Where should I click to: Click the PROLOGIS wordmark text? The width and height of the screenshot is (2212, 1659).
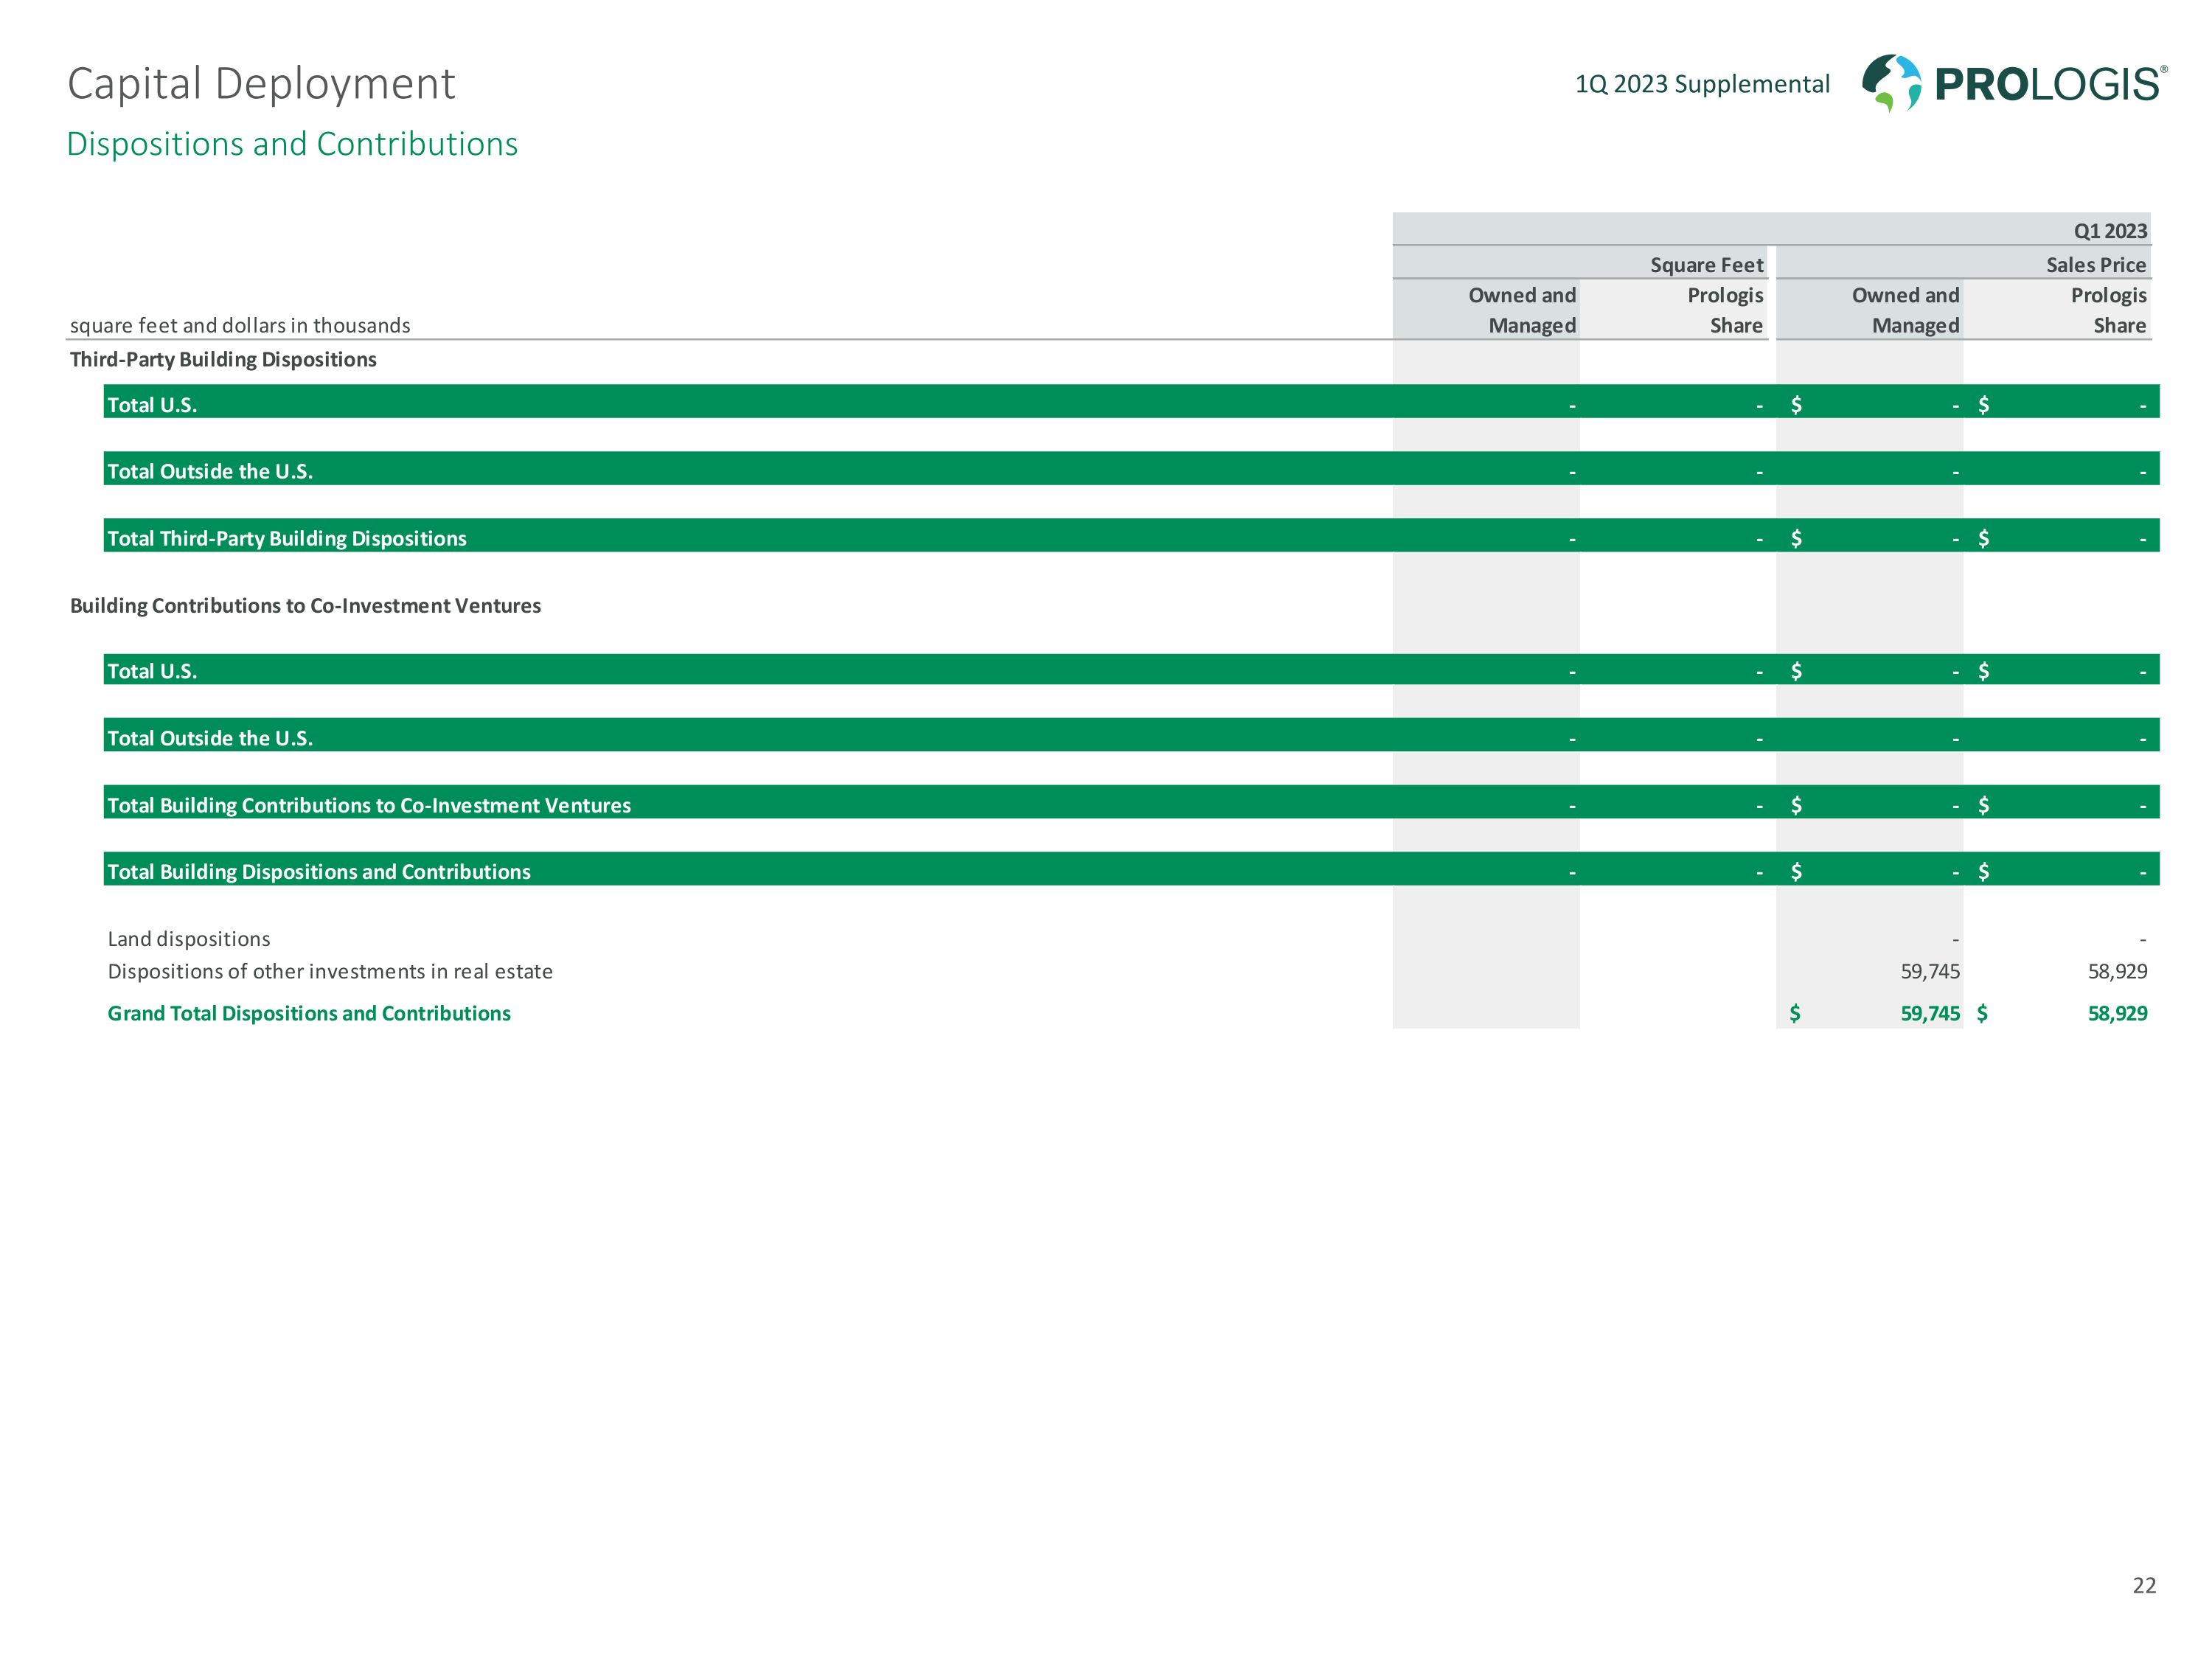tap(2049, 85)
